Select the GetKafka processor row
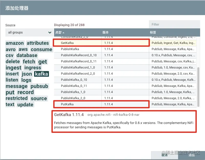The image size is (205, 160). click(125, 43)
